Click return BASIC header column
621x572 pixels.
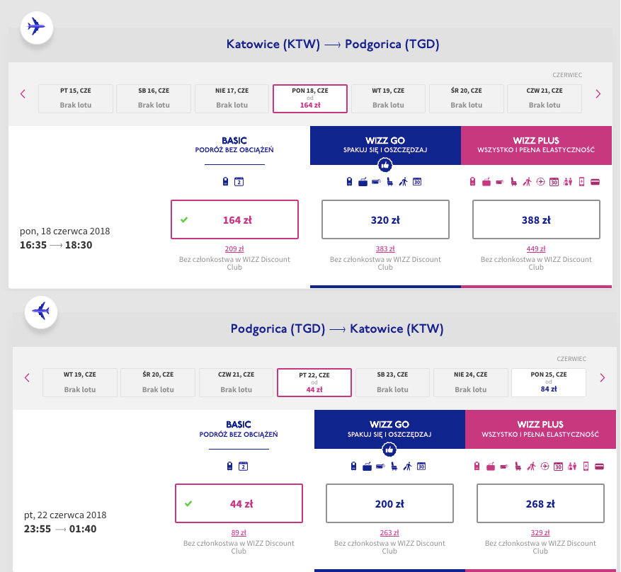(x=239, y=430)
